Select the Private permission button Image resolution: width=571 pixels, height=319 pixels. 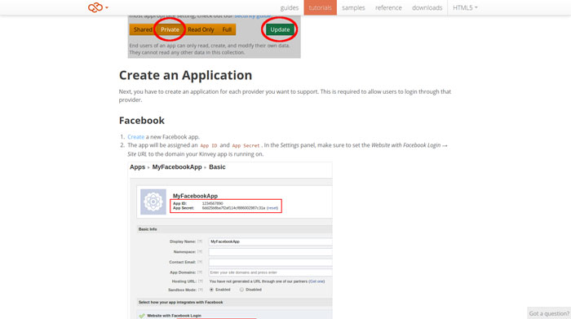pyautogui.click(x=170, y=29)
